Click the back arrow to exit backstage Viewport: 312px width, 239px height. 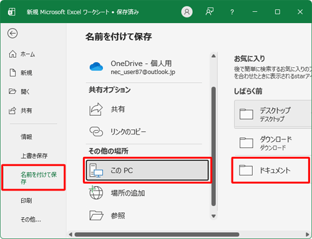[x=12, y=34]
